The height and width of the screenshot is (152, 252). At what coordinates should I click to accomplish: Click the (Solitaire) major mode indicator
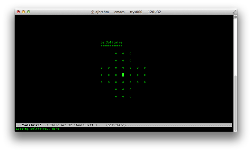[x=116, y=125]
